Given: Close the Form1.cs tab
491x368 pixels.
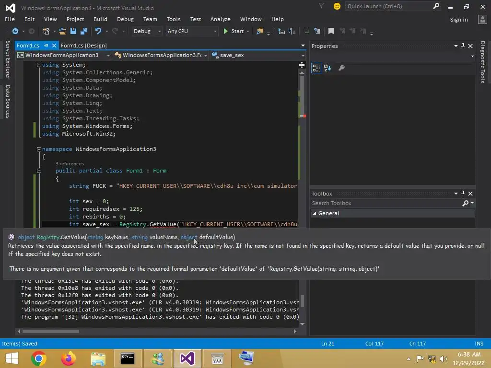Looking at the screenshot, I should 54,46.
